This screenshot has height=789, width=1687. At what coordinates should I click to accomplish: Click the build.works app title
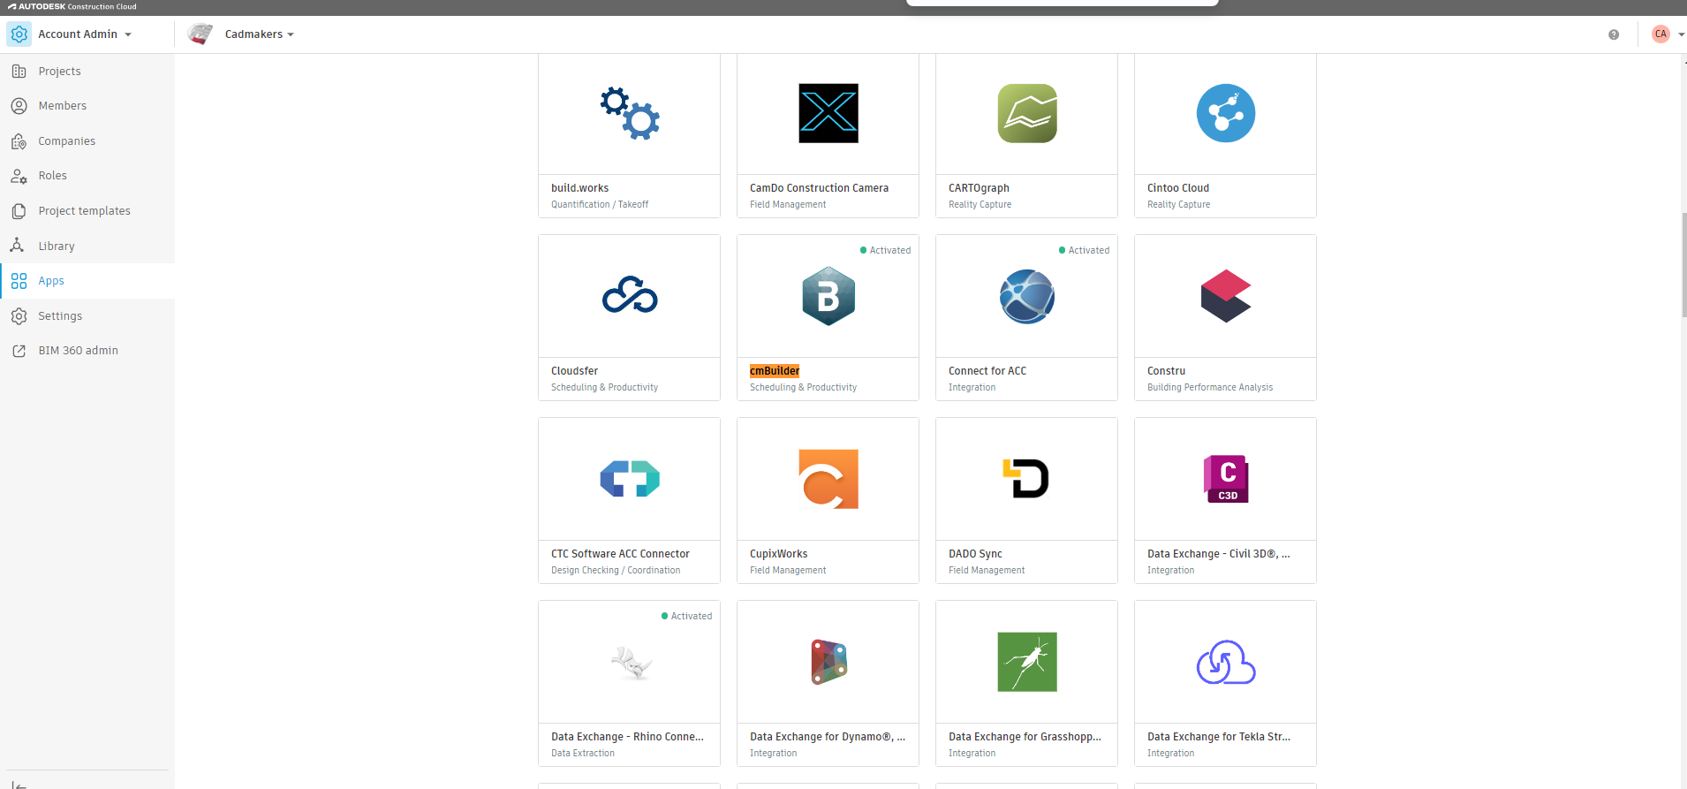tap(579, 188)
